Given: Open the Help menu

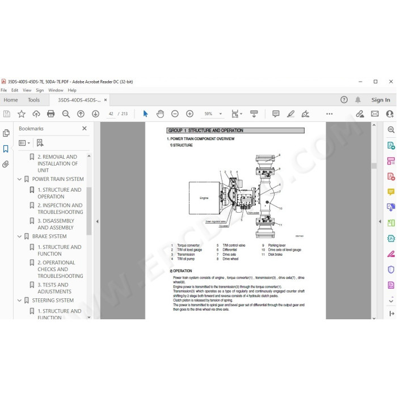Looking at the screenshot, I should pos(72,90).
